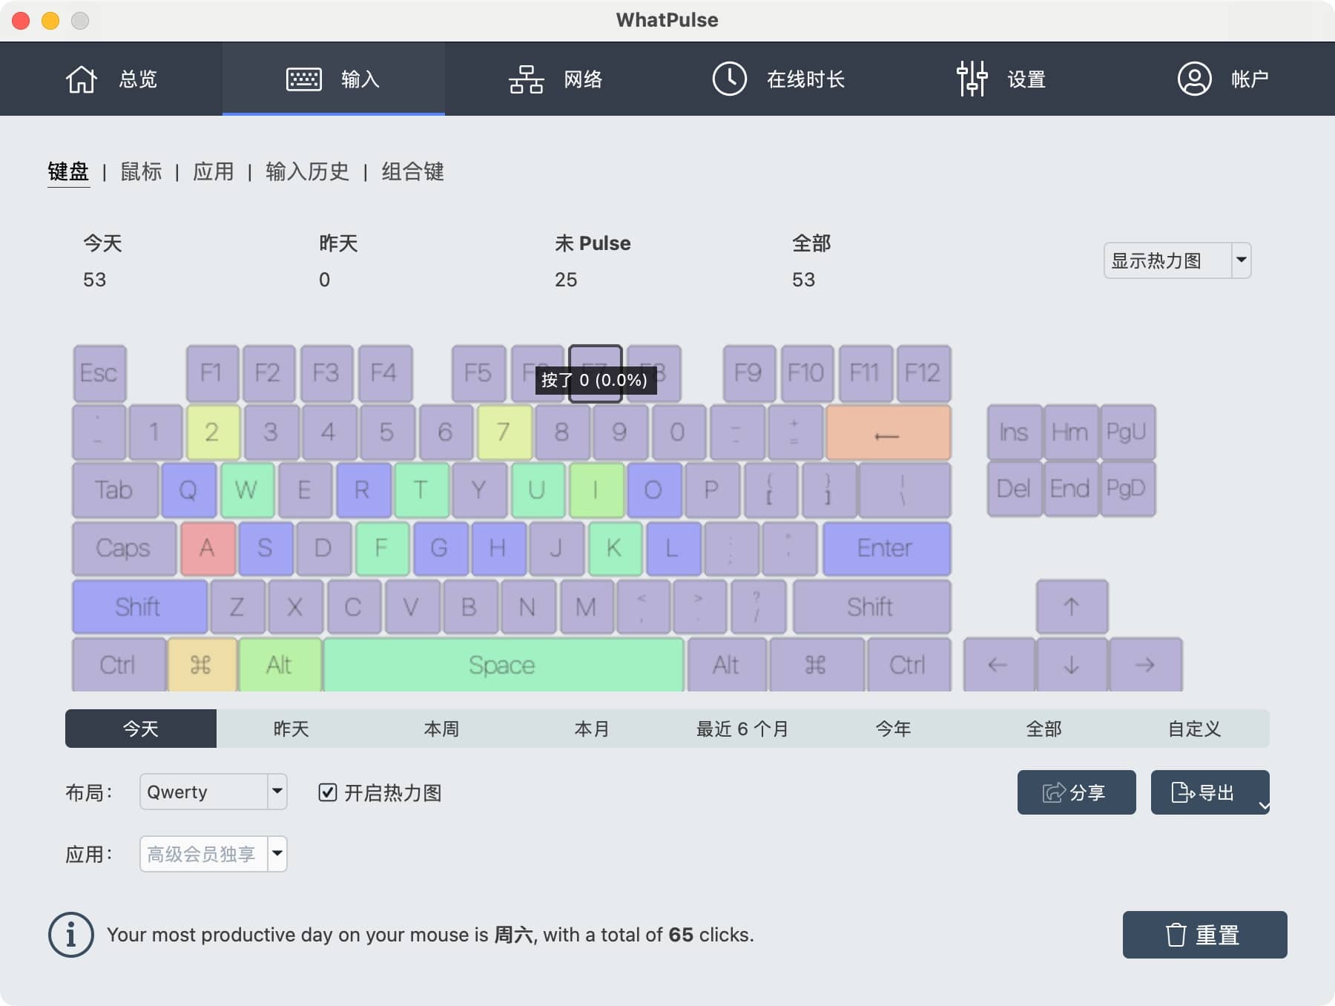Click the green Space key
Viewport: 1335px width, 1006px height.
503,665
